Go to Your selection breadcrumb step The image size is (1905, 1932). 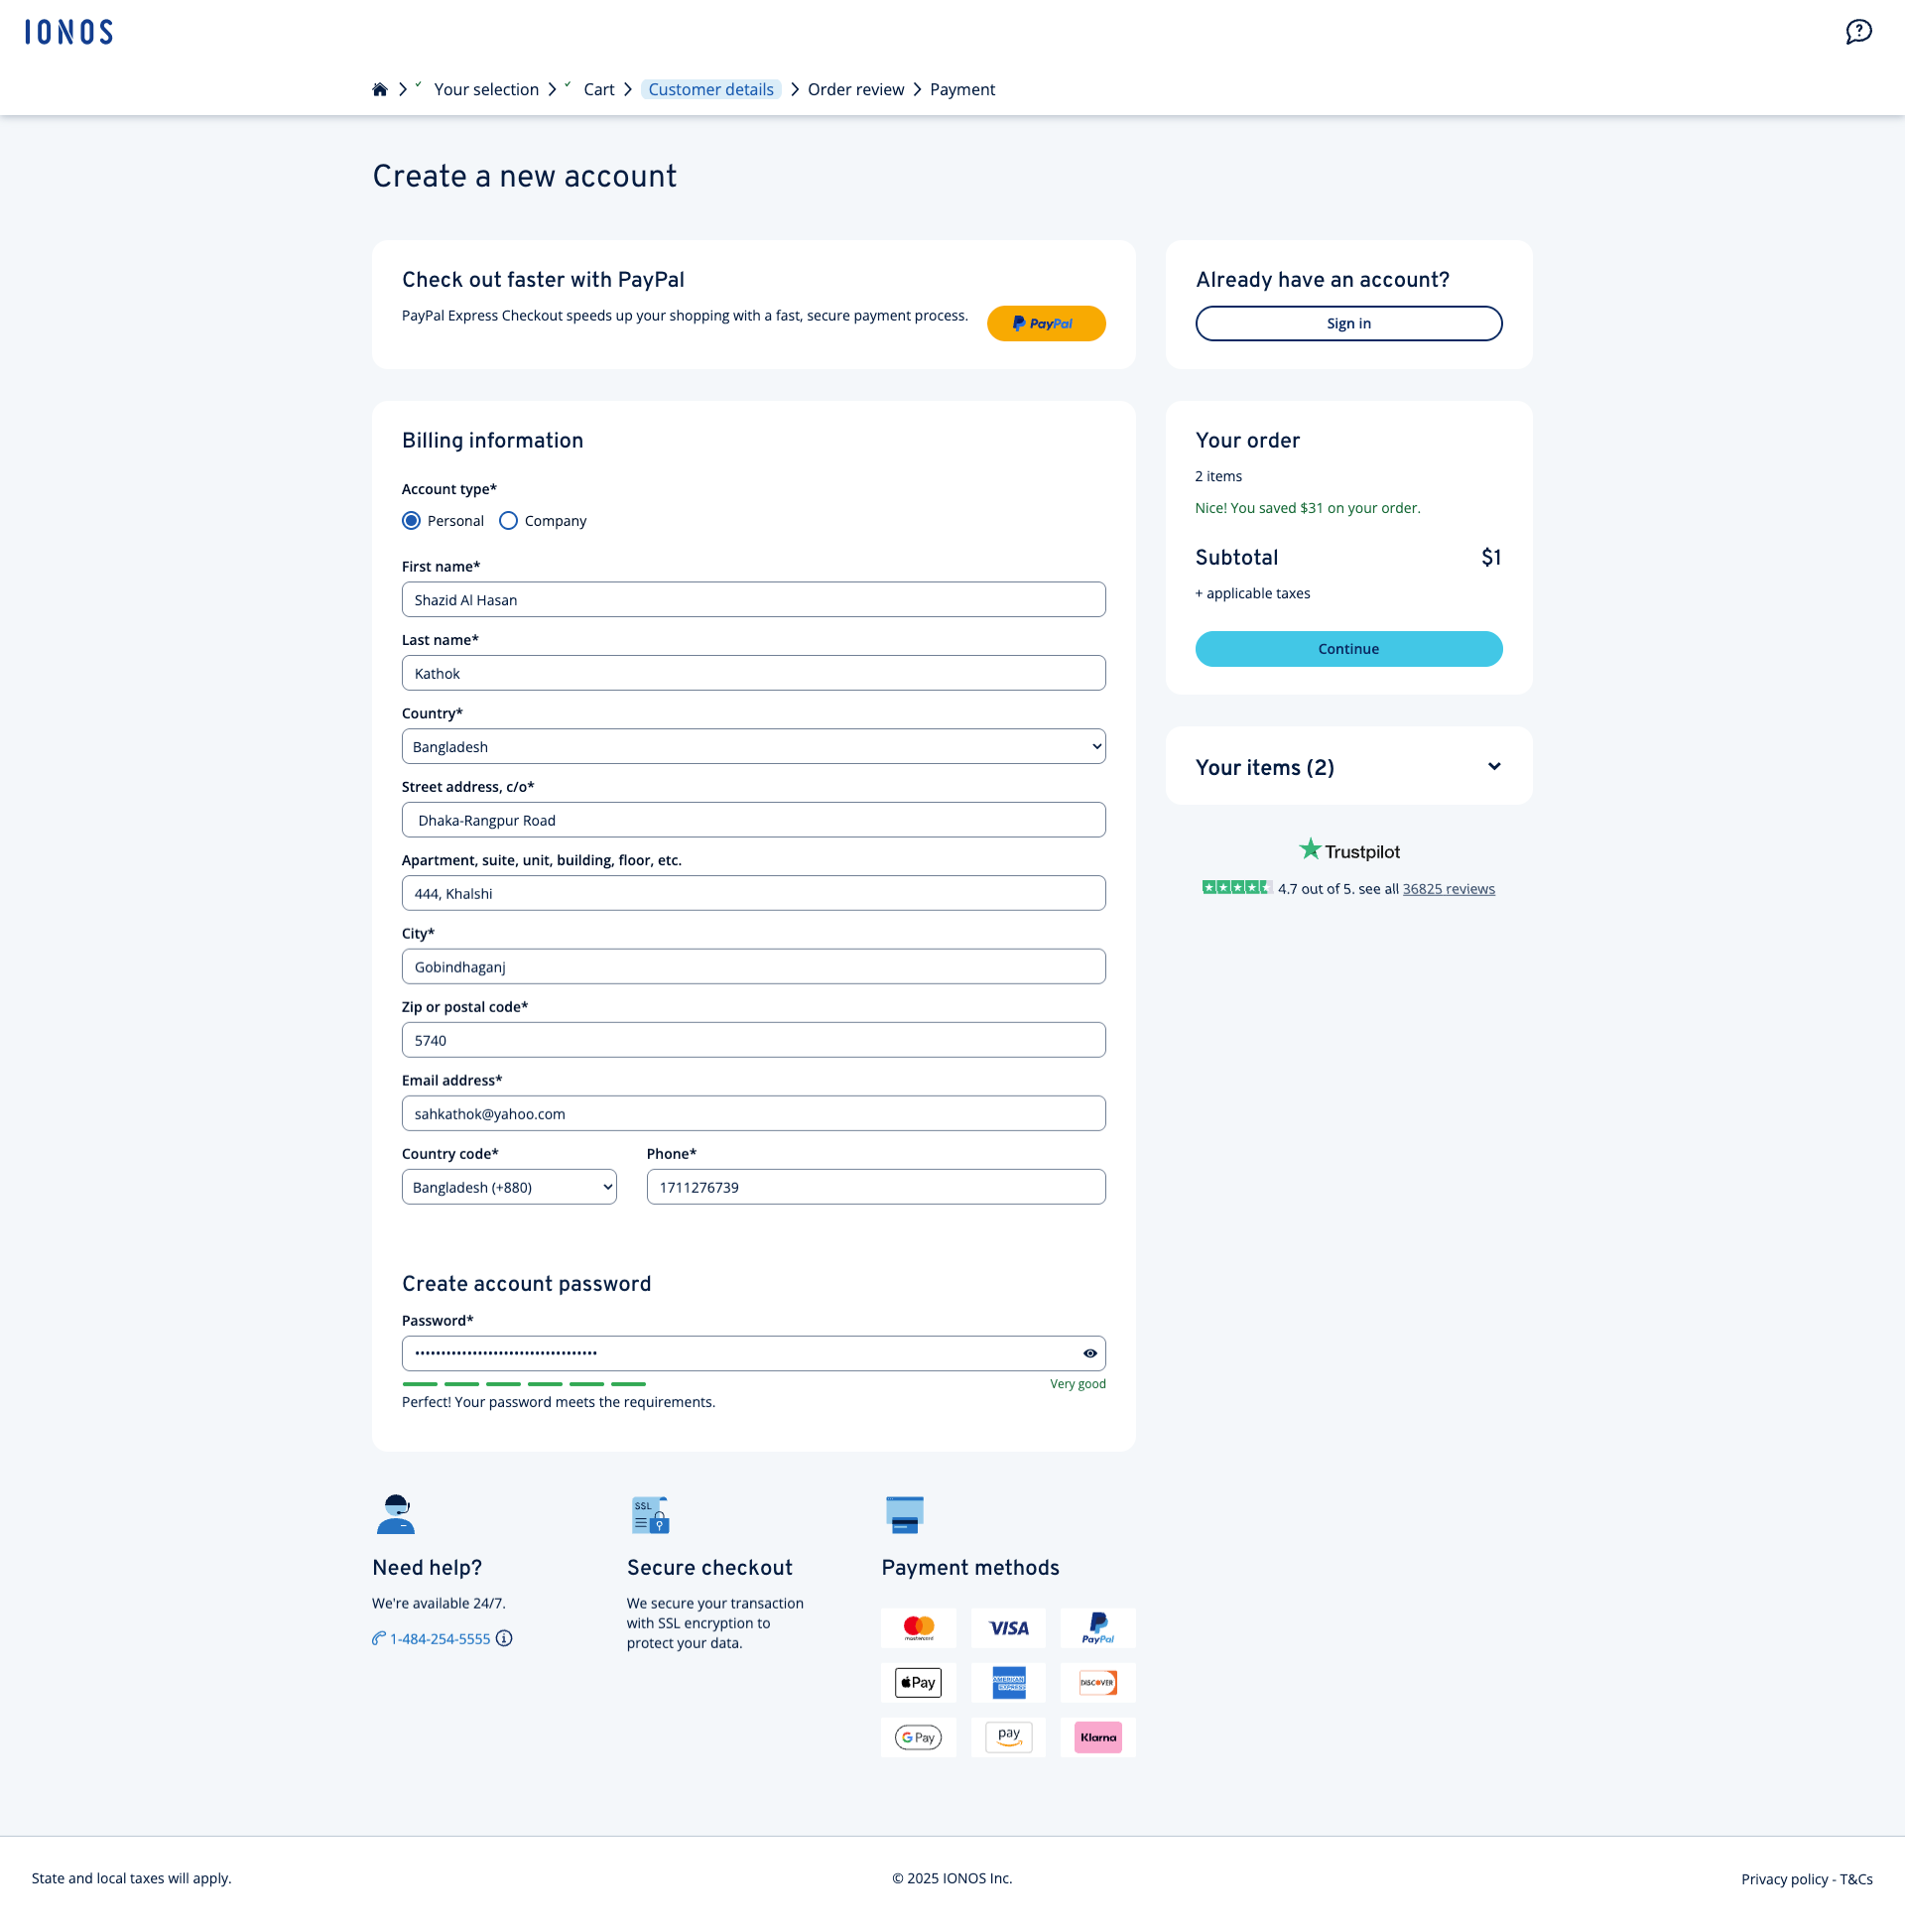pos(486,90)
